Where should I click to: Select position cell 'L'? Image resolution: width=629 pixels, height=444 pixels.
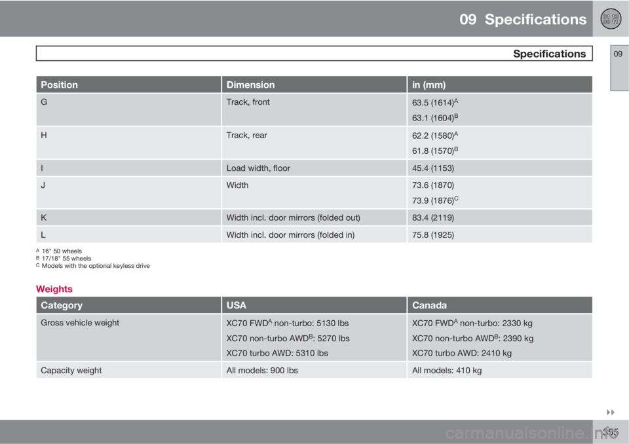click(128, 234)
